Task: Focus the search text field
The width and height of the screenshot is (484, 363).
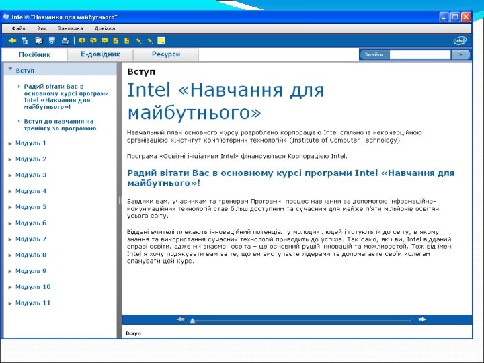Action: point(420,55)
